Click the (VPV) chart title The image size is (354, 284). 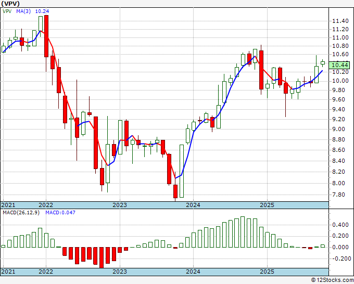pos(10,4)
